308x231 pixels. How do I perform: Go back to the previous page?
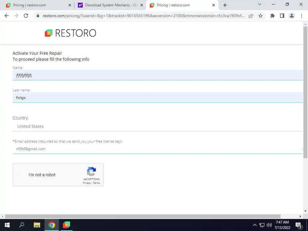click(7, 16)
